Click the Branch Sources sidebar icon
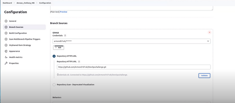This screenshot has width=235, height=103. coord(6,27)
